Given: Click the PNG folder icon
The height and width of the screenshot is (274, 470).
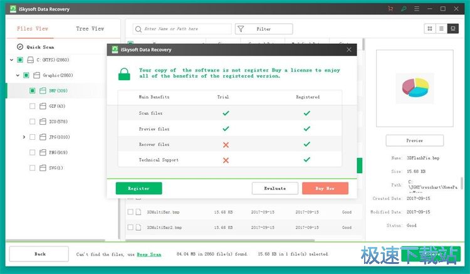Looking at the screenshot, I should pyautogui.click(x=43, y=152).
